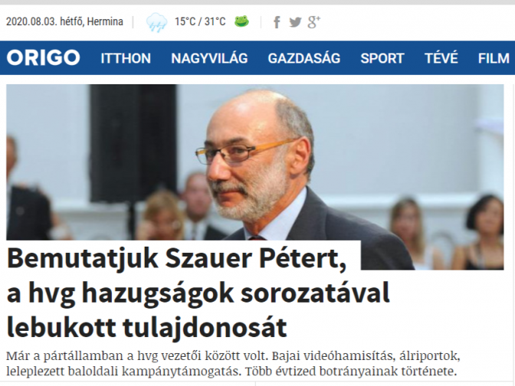Switch to the TÉVÉ section

pos(441,58)
